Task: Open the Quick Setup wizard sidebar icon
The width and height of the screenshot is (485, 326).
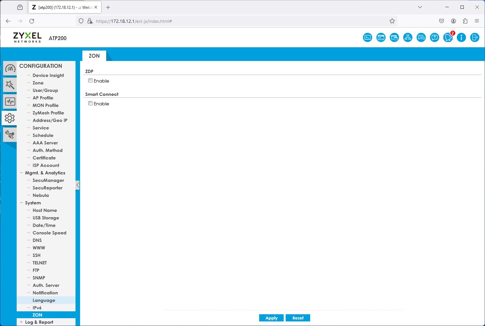Action: 10,85
